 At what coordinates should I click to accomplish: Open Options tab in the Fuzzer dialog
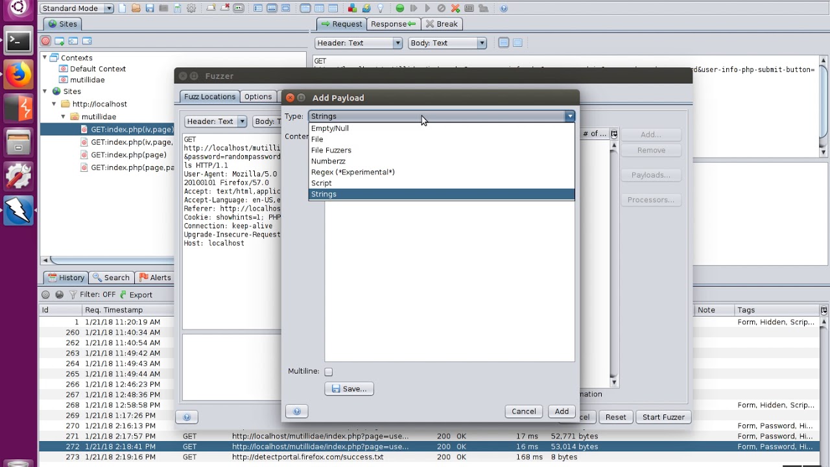[x=258, y=97]
